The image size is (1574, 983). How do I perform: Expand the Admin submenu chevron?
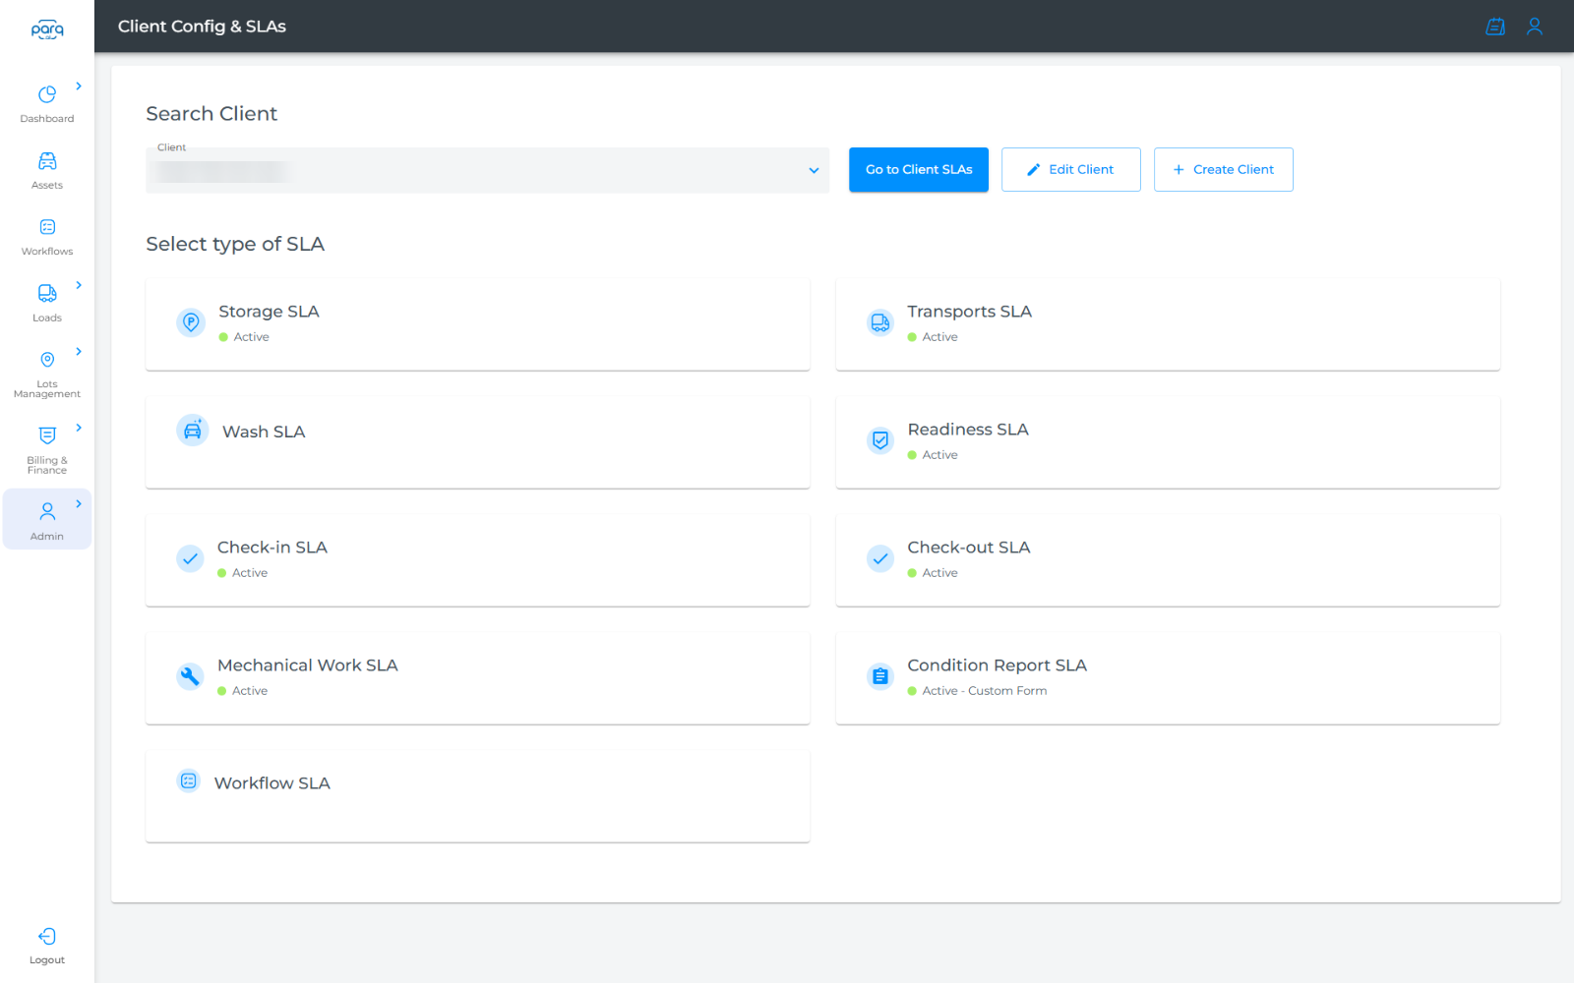pyautogui.click(x=79, y=503)
